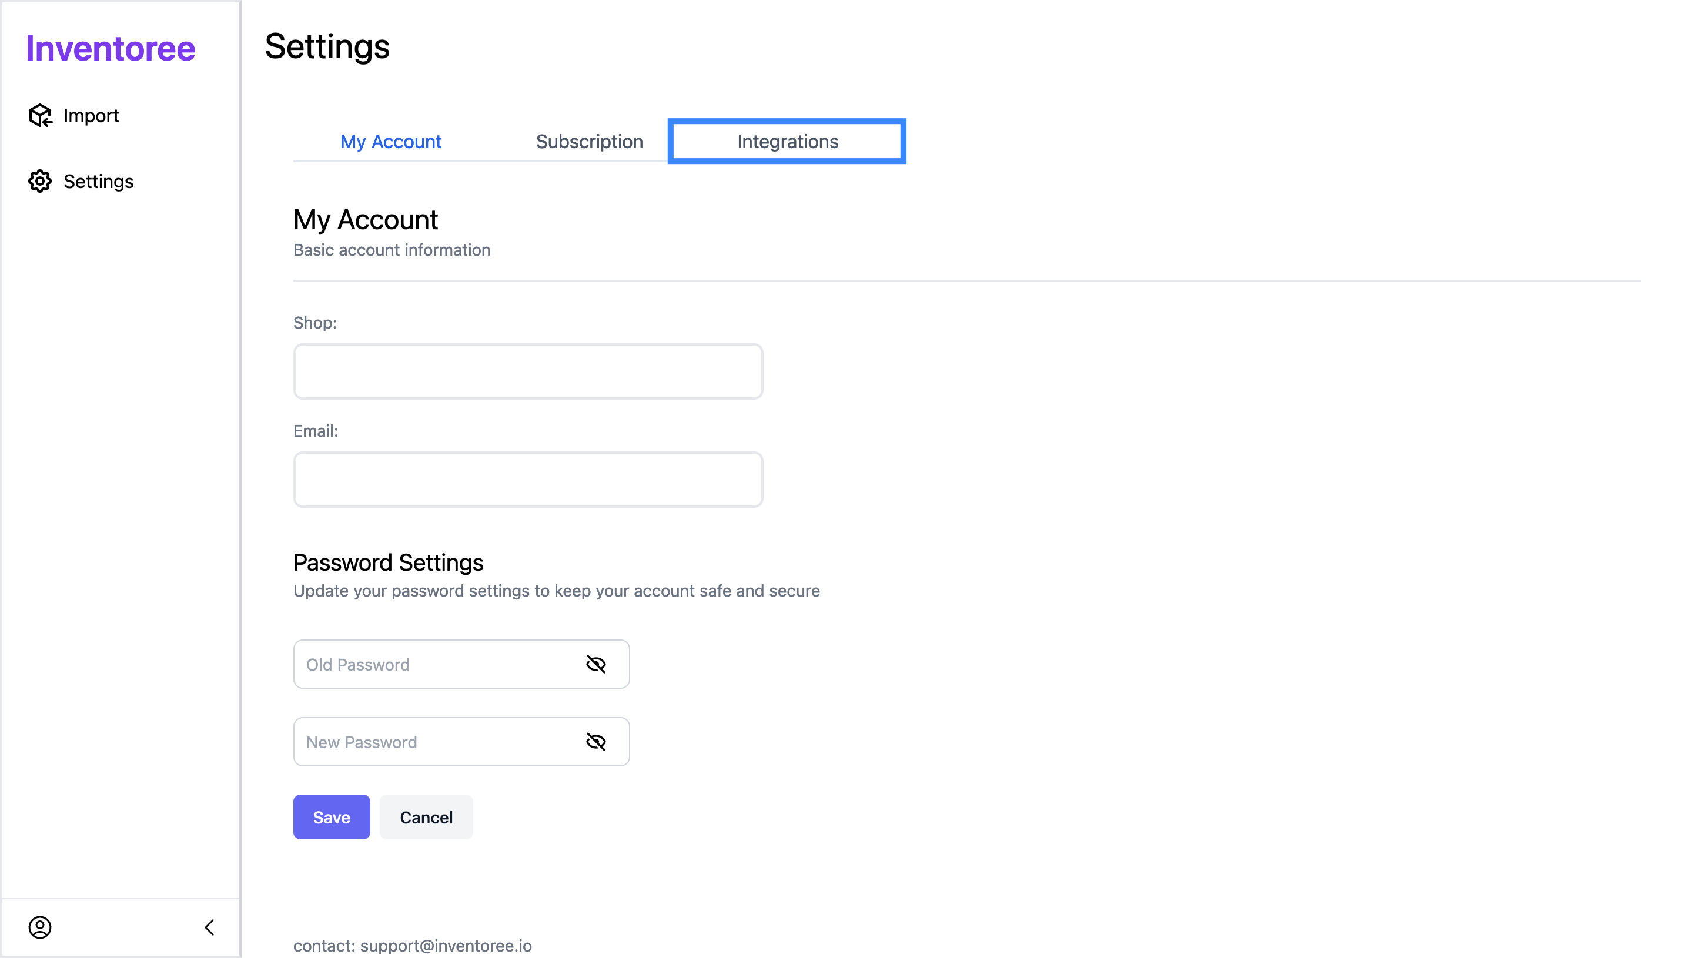Click the Shop input field
Image resolution: width=1693 pixels, height=958 pixels.
click(528, 371)
